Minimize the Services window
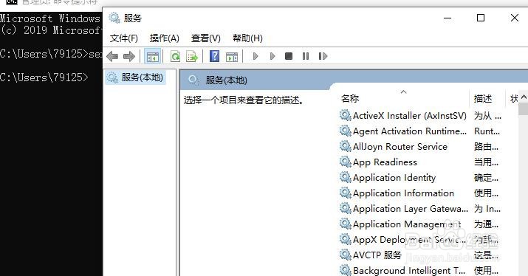The width and height of the screenshot is (528, 276). pyautogui.click(x=448, y=18)
